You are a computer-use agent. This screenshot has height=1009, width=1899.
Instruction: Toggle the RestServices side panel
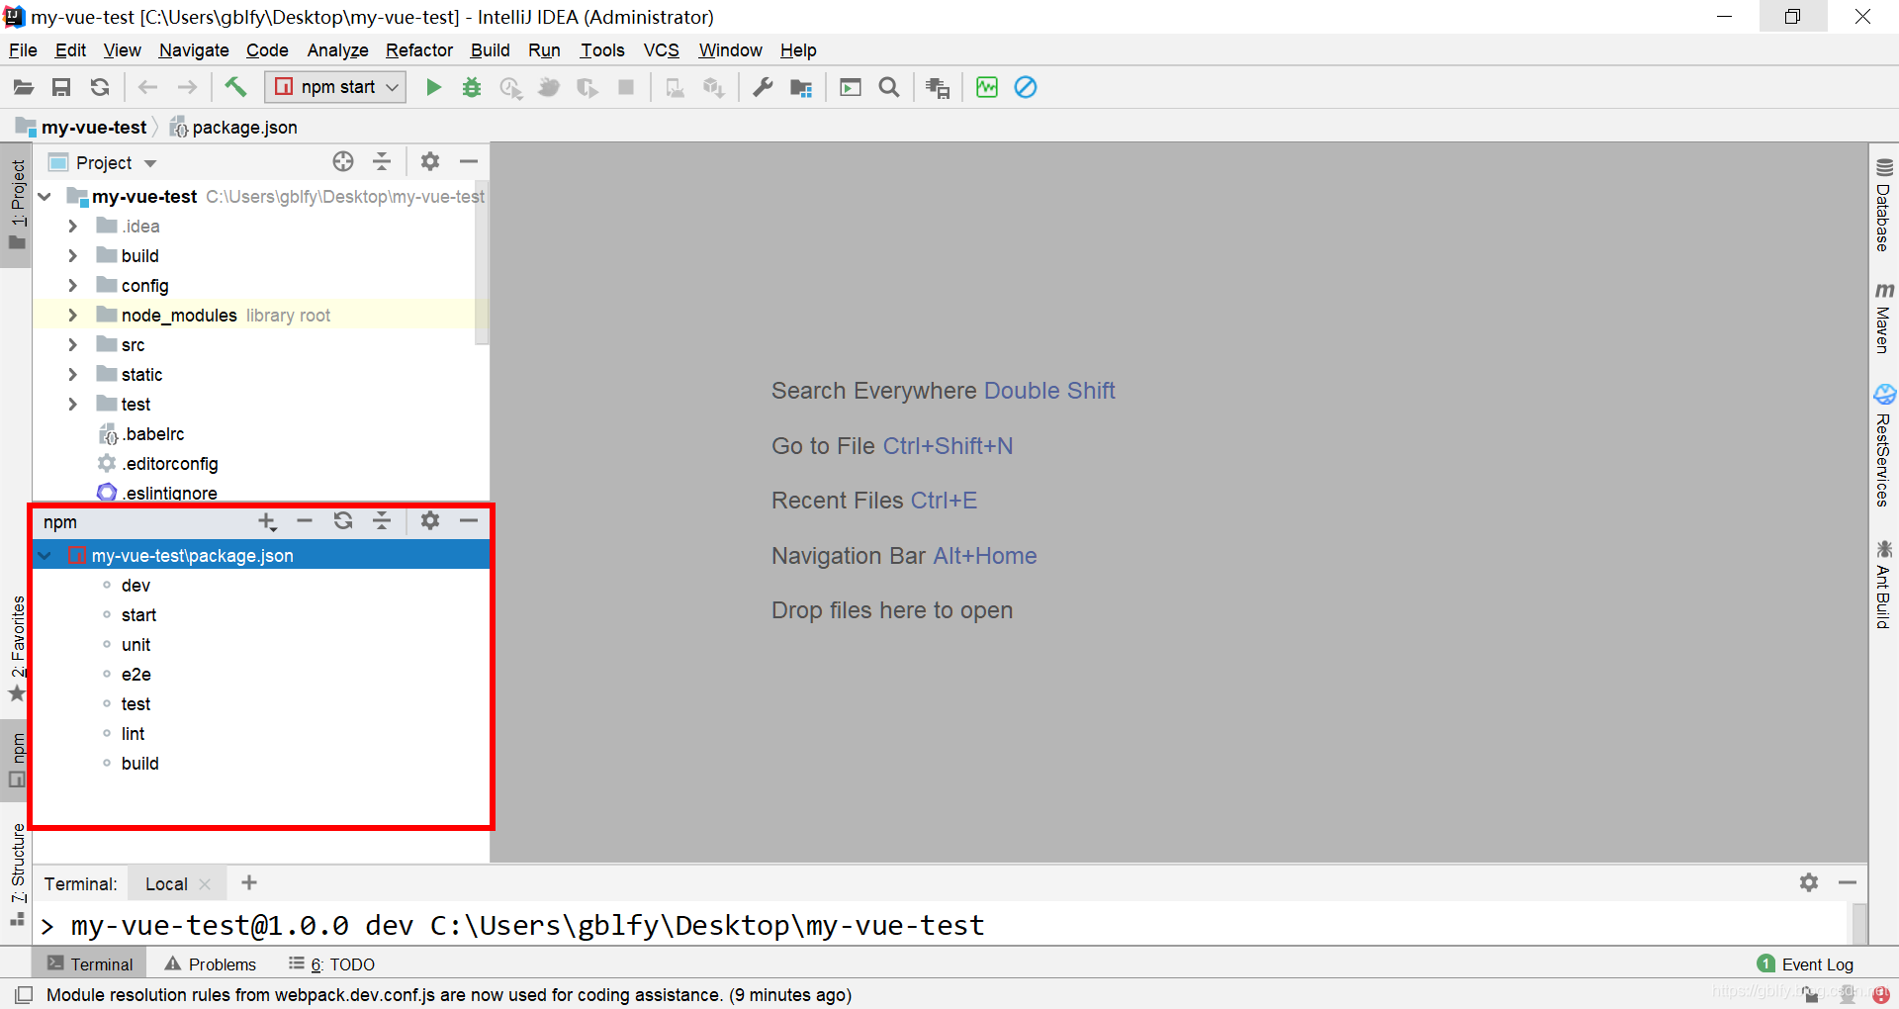pos(1884,446)
